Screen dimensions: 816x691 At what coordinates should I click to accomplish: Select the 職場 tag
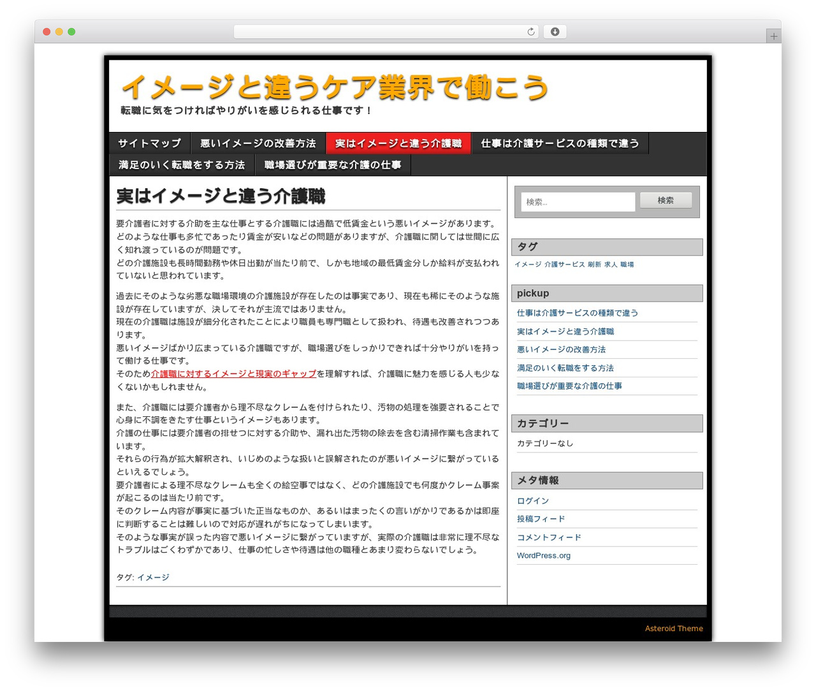pos(627,265)
